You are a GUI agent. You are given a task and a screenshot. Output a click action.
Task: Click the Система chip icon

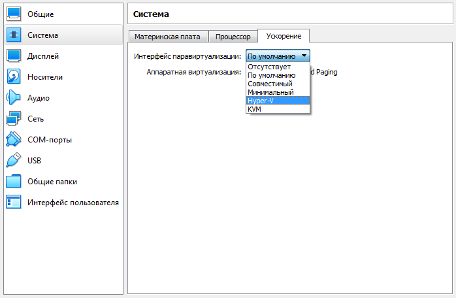click(x=14, y=35)
